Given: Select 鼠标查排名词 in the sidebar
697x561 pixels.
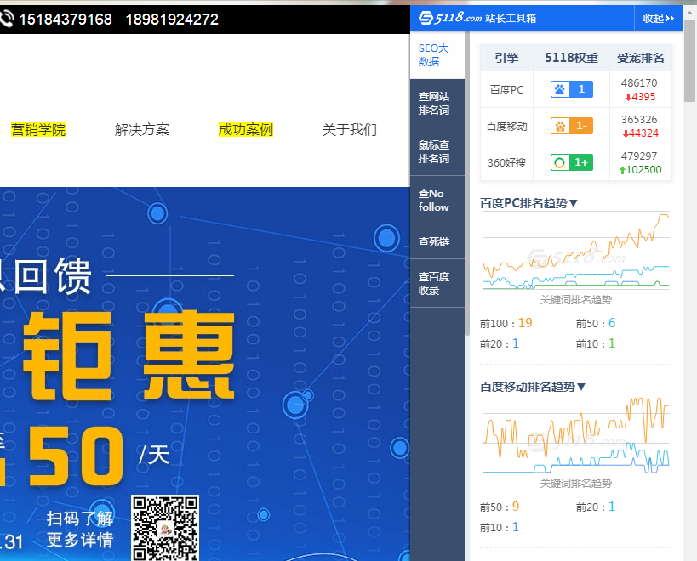Looking at the screenshot, I should coord(432,151).
